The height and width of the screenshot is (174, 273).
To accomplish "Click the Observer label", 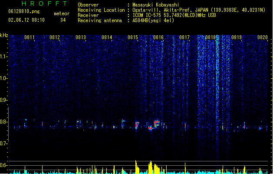I will click(88, 5).
